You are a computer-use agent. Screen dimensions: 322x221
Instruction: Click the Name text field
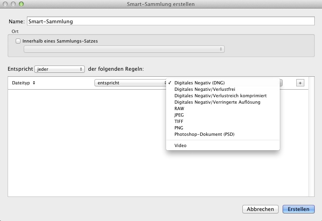[170, 21]
